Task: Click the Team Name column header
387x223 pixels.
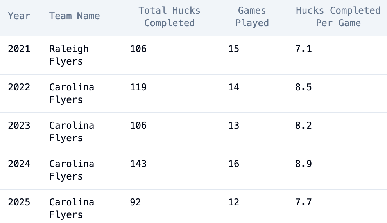Action: (x=74, y=16)
